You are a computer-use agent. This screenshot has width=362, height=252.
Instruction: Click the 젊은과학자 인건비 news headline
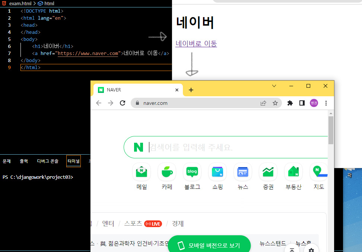tap(134, 243)
